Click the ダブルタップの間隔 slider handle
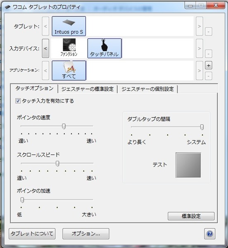The height and width of the screenshot is (248, 228). [202, 127]
